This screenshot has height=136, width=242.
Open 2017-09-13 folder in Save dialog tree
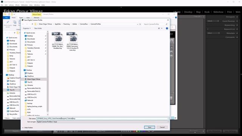(31, 60)
